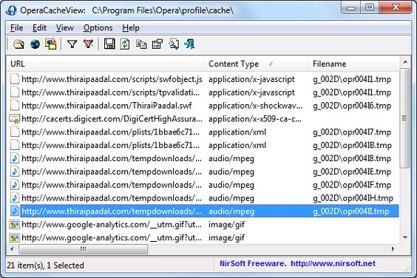Minimize the OperaCacheView window
The height and width of the screenshot is (278, 417).
point(350,7)
